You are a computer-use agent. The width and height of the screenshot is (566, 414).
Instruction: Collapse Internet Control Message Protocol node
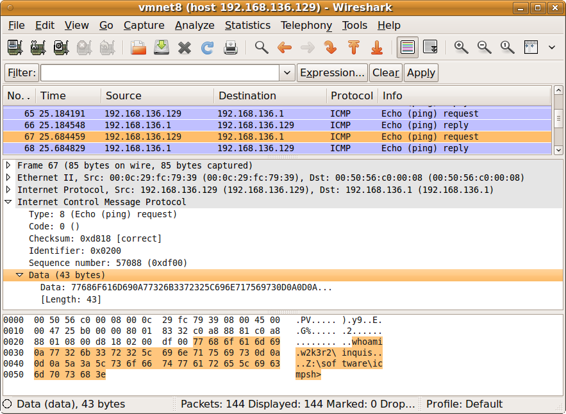(8, 202)
